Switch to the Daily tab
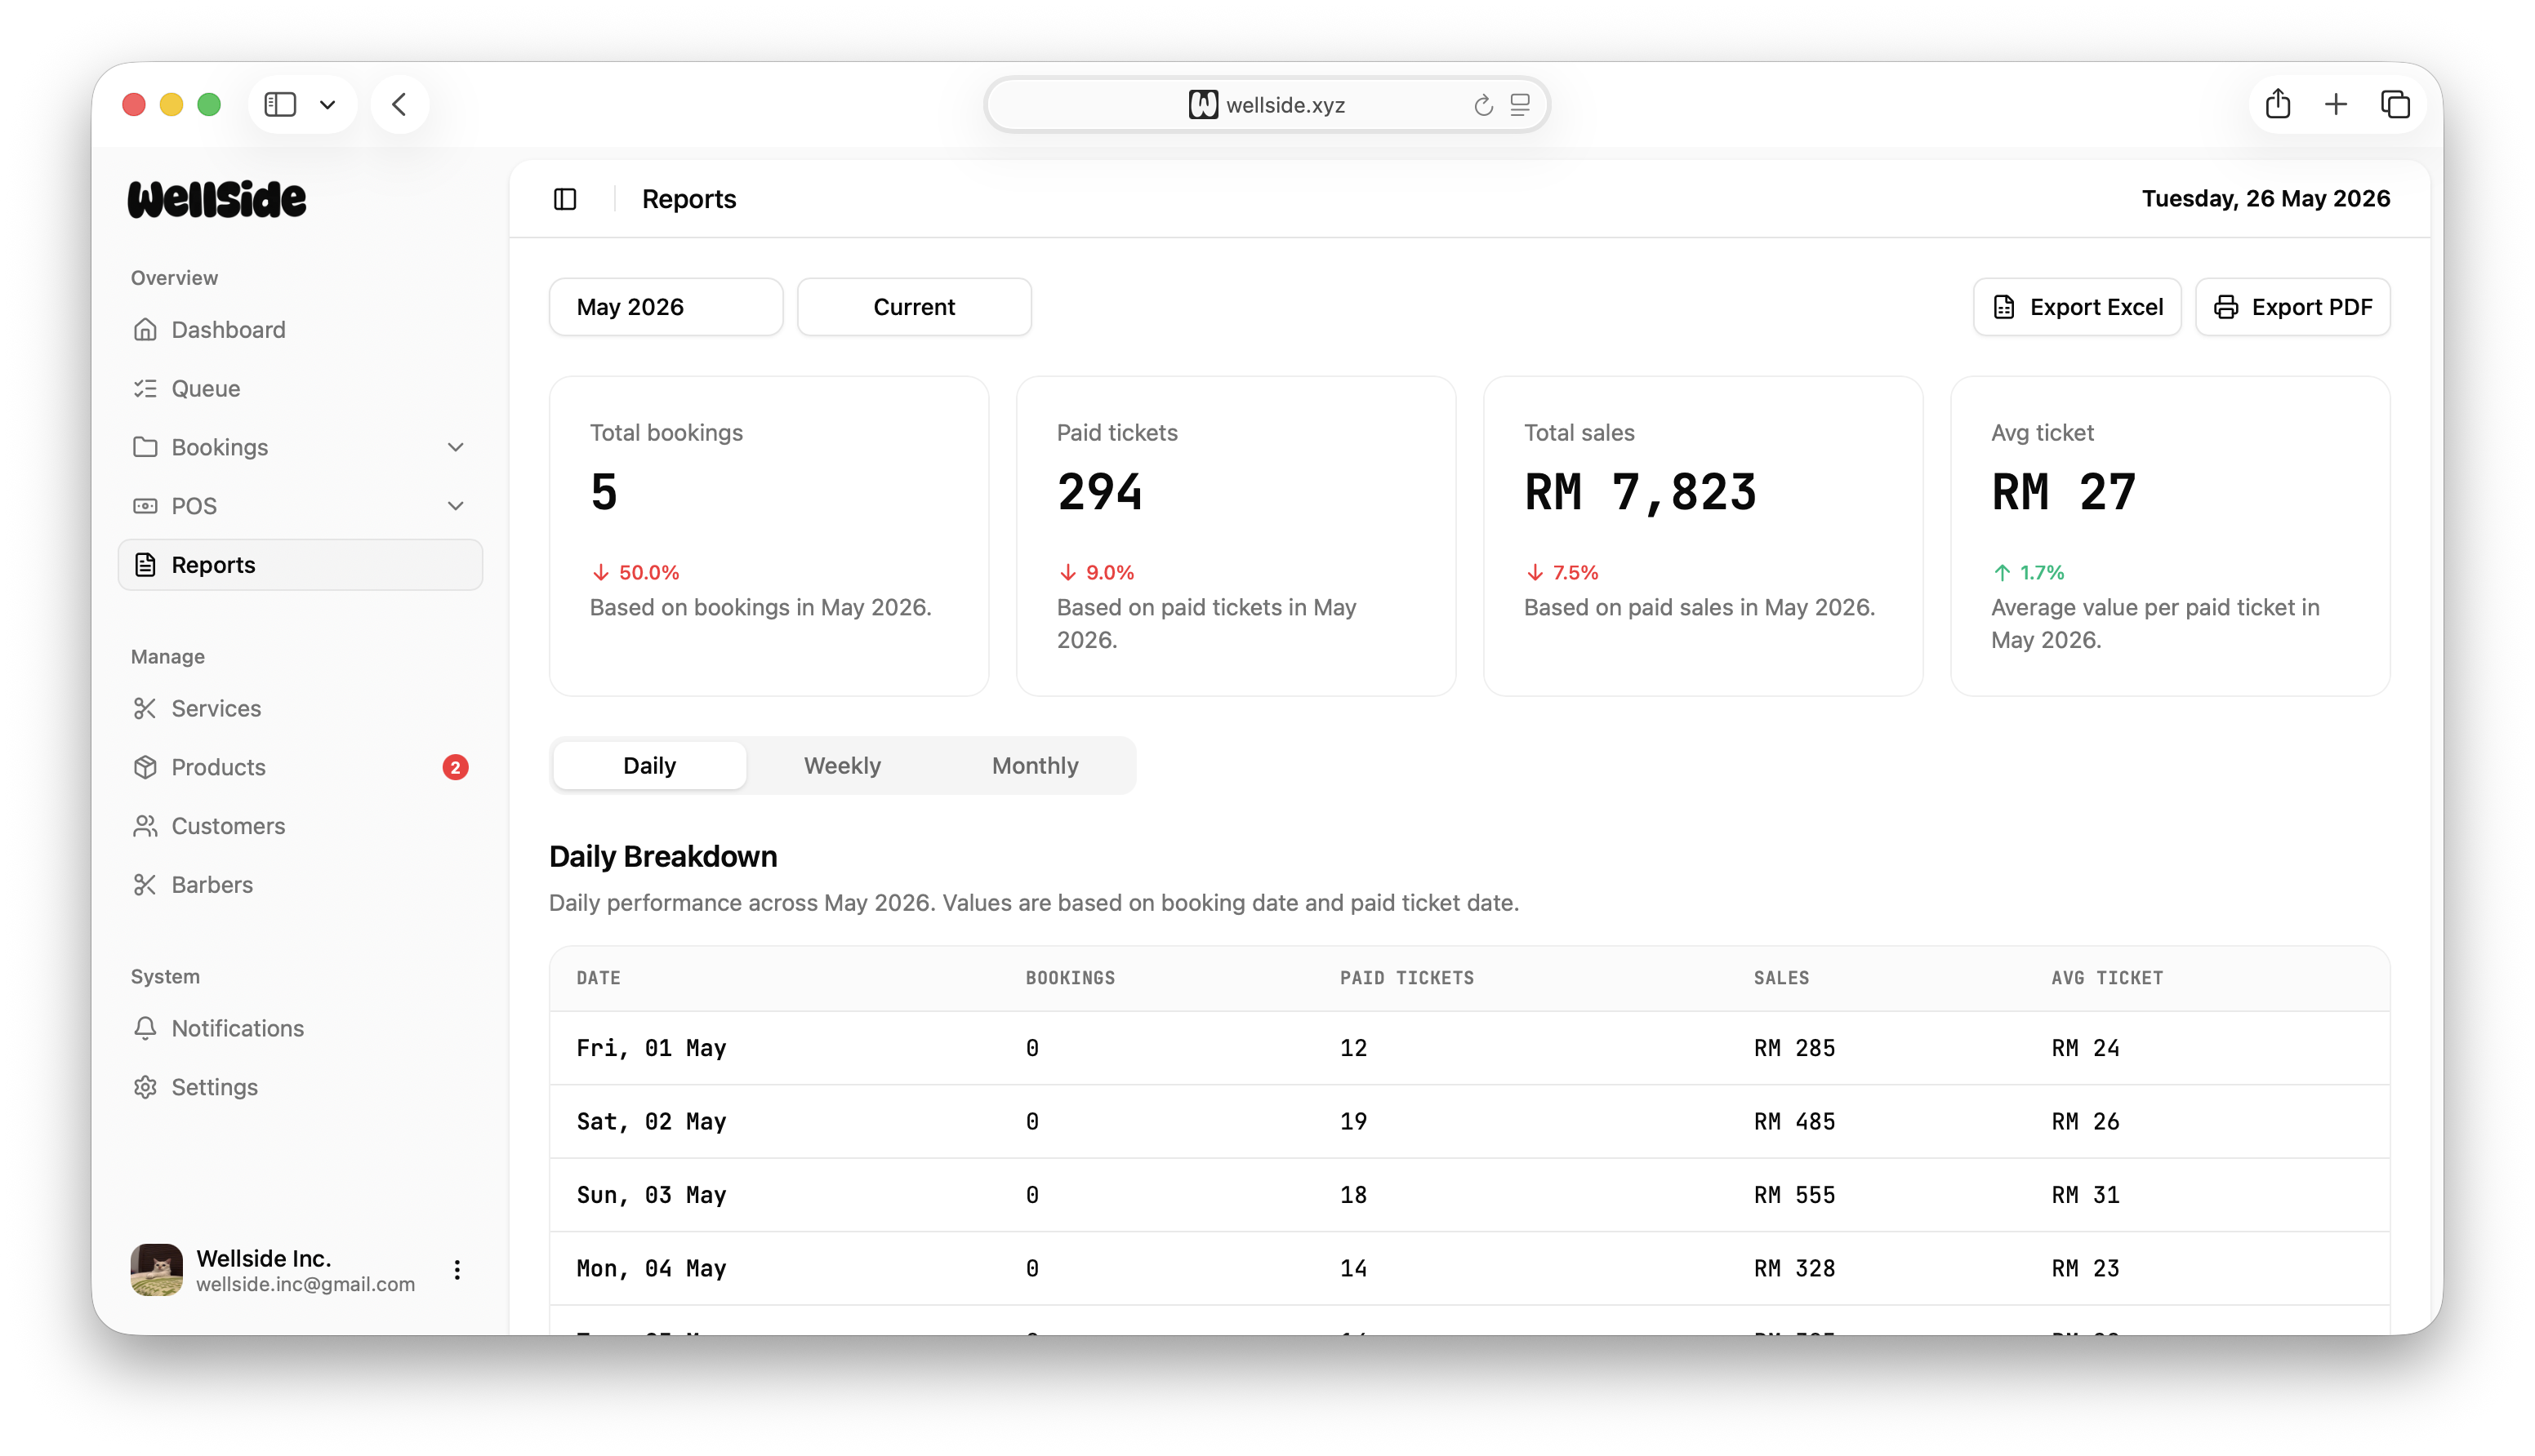The image size is (2535, 1456). (x=649, y=766)
